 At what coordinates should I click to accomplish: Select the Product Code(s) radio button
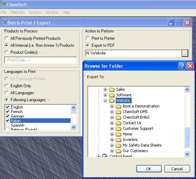pos(7,52)
